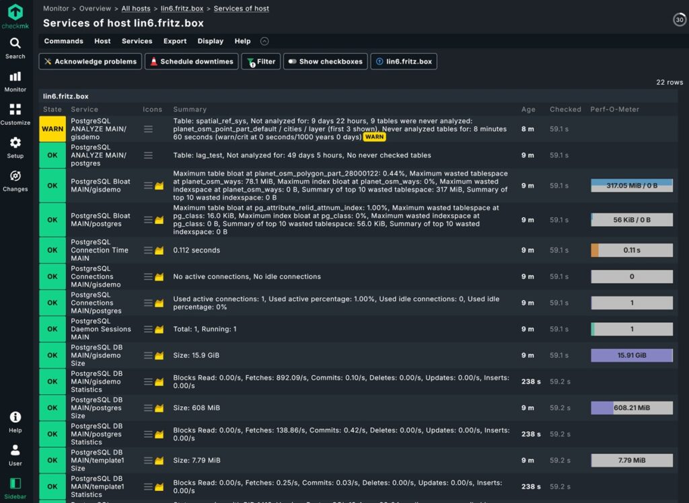Follow Services of host breadcrumb link
689x503 pixels.
(x=242, y=9)
